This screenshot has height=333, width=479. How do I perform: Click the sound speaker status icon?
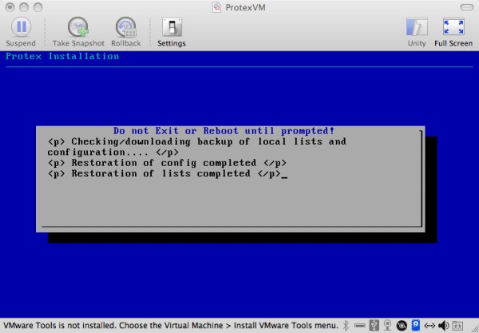coord(444,326)
